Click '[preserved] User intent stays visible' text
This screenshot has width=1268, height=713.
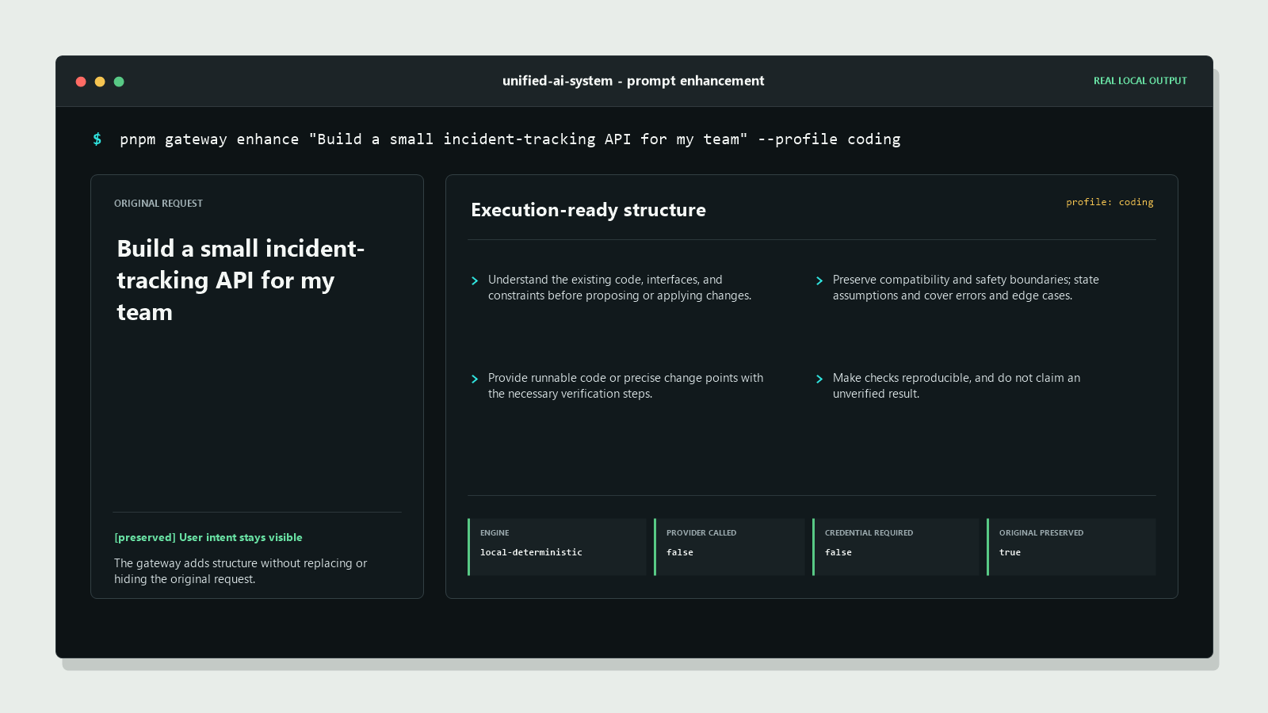[208, 537]
